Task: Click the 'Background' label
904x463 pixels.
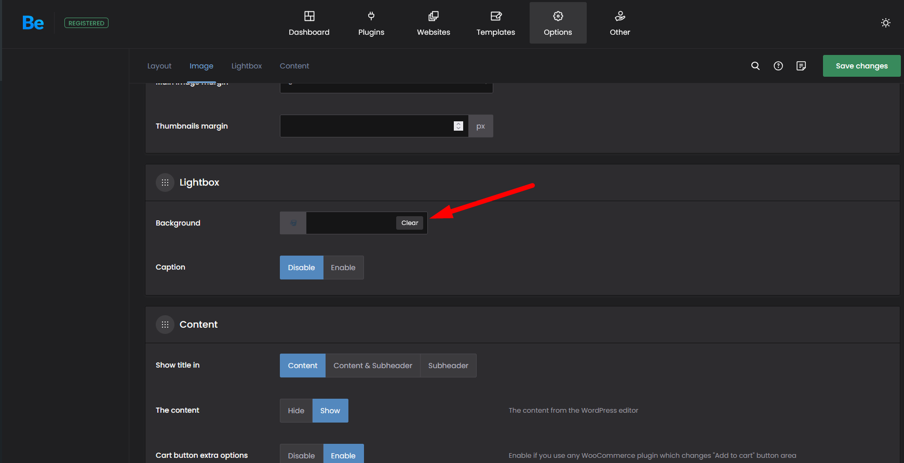Action: click(x=178, y=223)
